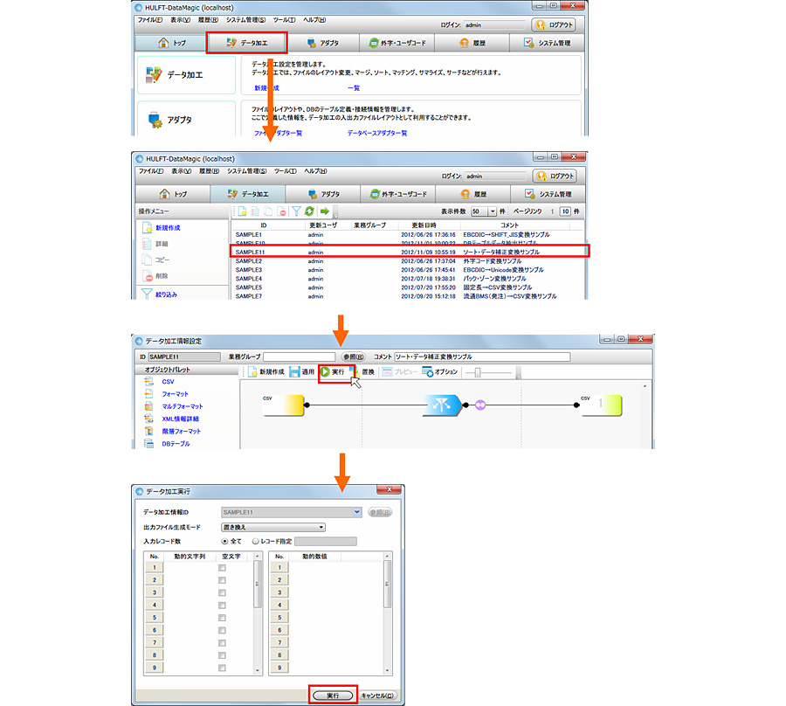Select the 全て radio button

(x=225, y=541)
